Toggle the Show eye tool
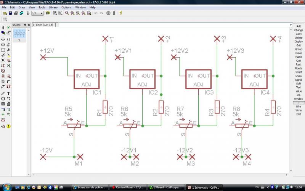The width and height of the screenshot is (305, 191). pyautogui.click(x=8, y=28)
